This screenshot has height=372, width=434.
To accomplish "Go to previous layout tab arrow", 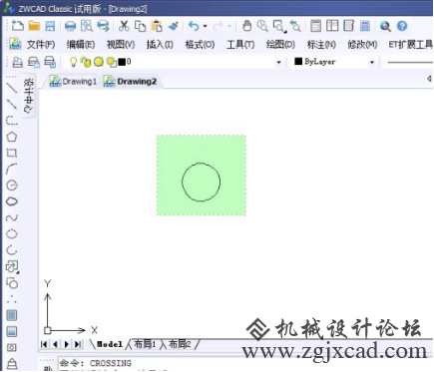I will 55,344.
